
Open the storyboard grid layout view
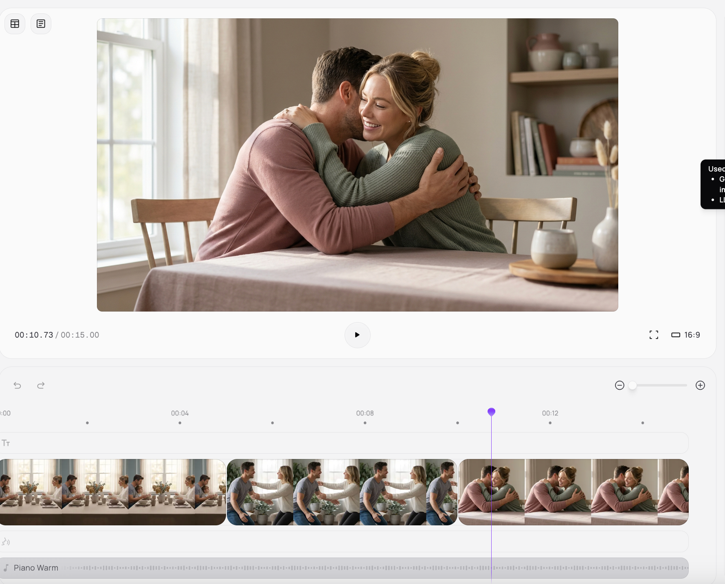pos(15,24)
